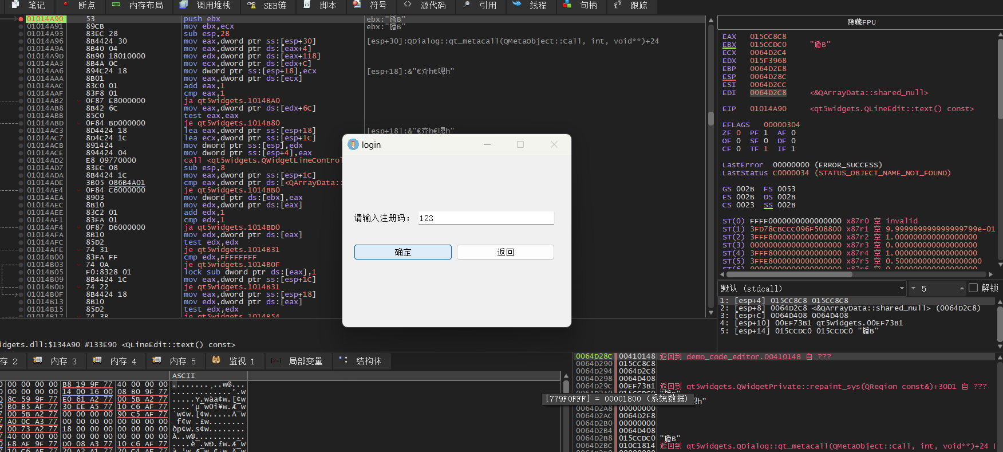Switch to the 线程 (Threads) tab
Screen dimensions: 1003x452
[531, 6]
